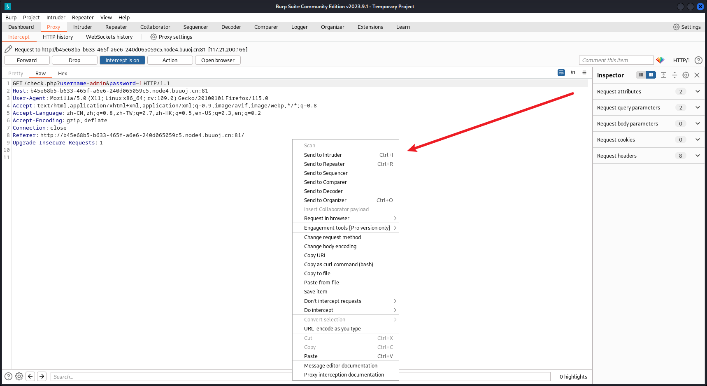
Task: Go to next search match arrow
Action: click(42, 376)
